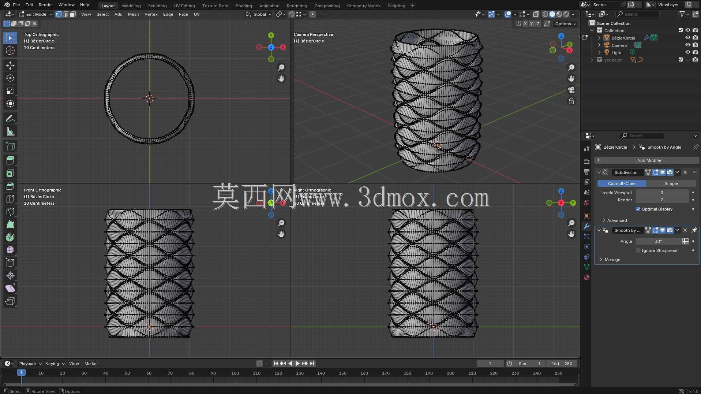This screenshot has width=701, height=394.
Task: Select the Knife tool
Action: click(x=10, y=212)
